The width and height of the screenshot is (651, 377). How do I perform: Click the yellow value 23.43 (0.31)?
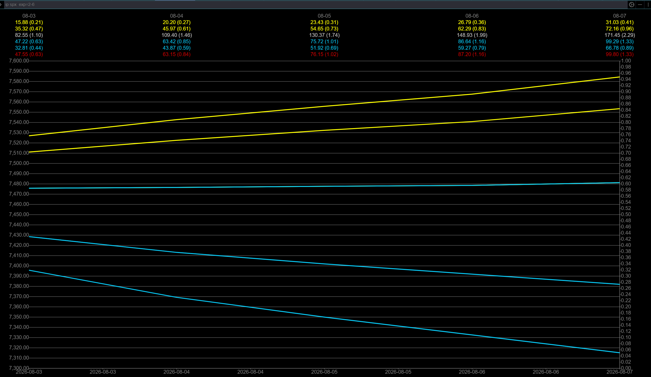[x=324, y=23]
